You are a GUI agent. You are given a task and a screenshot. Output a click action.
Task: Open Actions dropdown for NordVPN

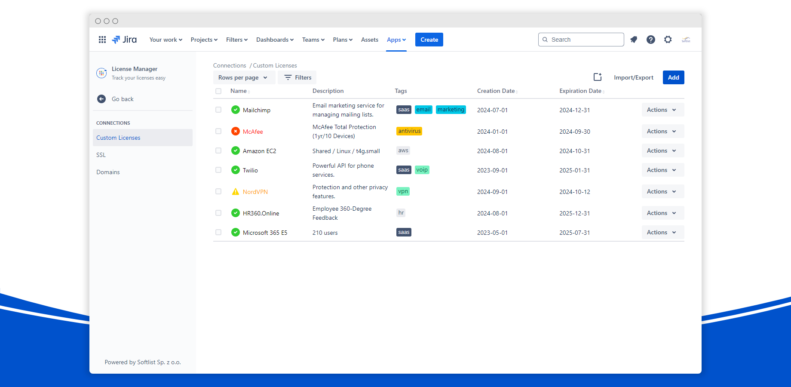(662, 191)
